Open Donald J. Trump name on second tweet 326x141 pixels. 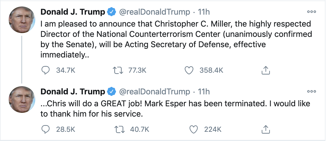[x=73, y=92]
